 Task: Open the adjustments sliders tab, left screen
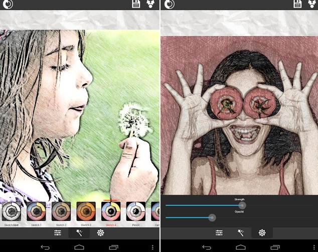click(x=58, y=233)
